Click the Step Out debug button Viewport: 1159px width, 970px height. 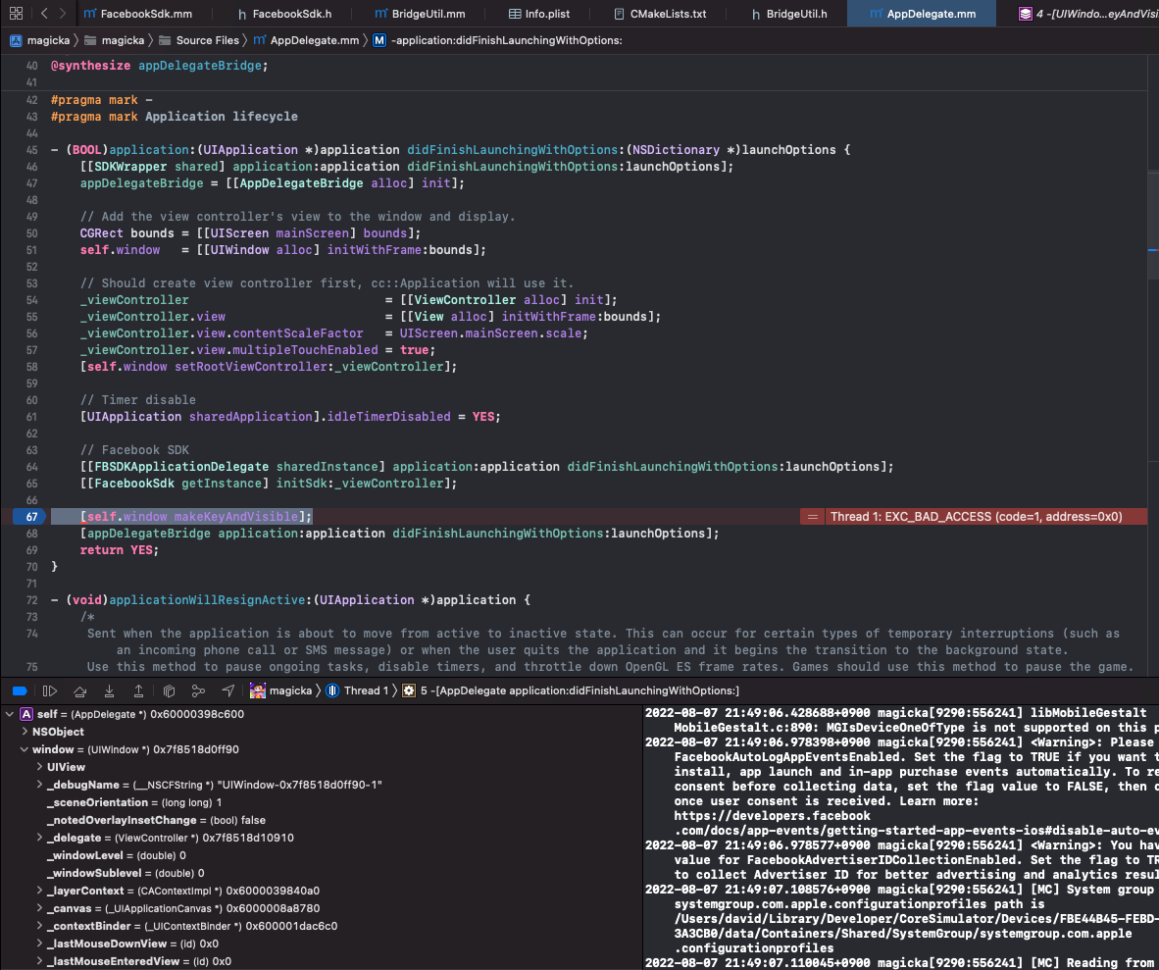pyautogui.click(x=138, y=690)
